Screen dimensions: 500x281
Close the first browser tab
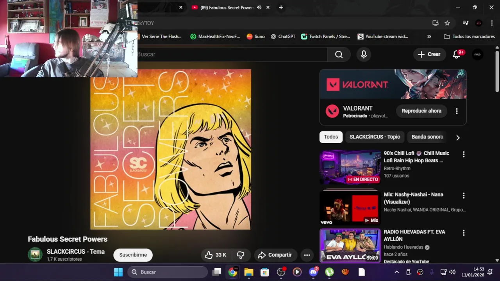(181, 7)
